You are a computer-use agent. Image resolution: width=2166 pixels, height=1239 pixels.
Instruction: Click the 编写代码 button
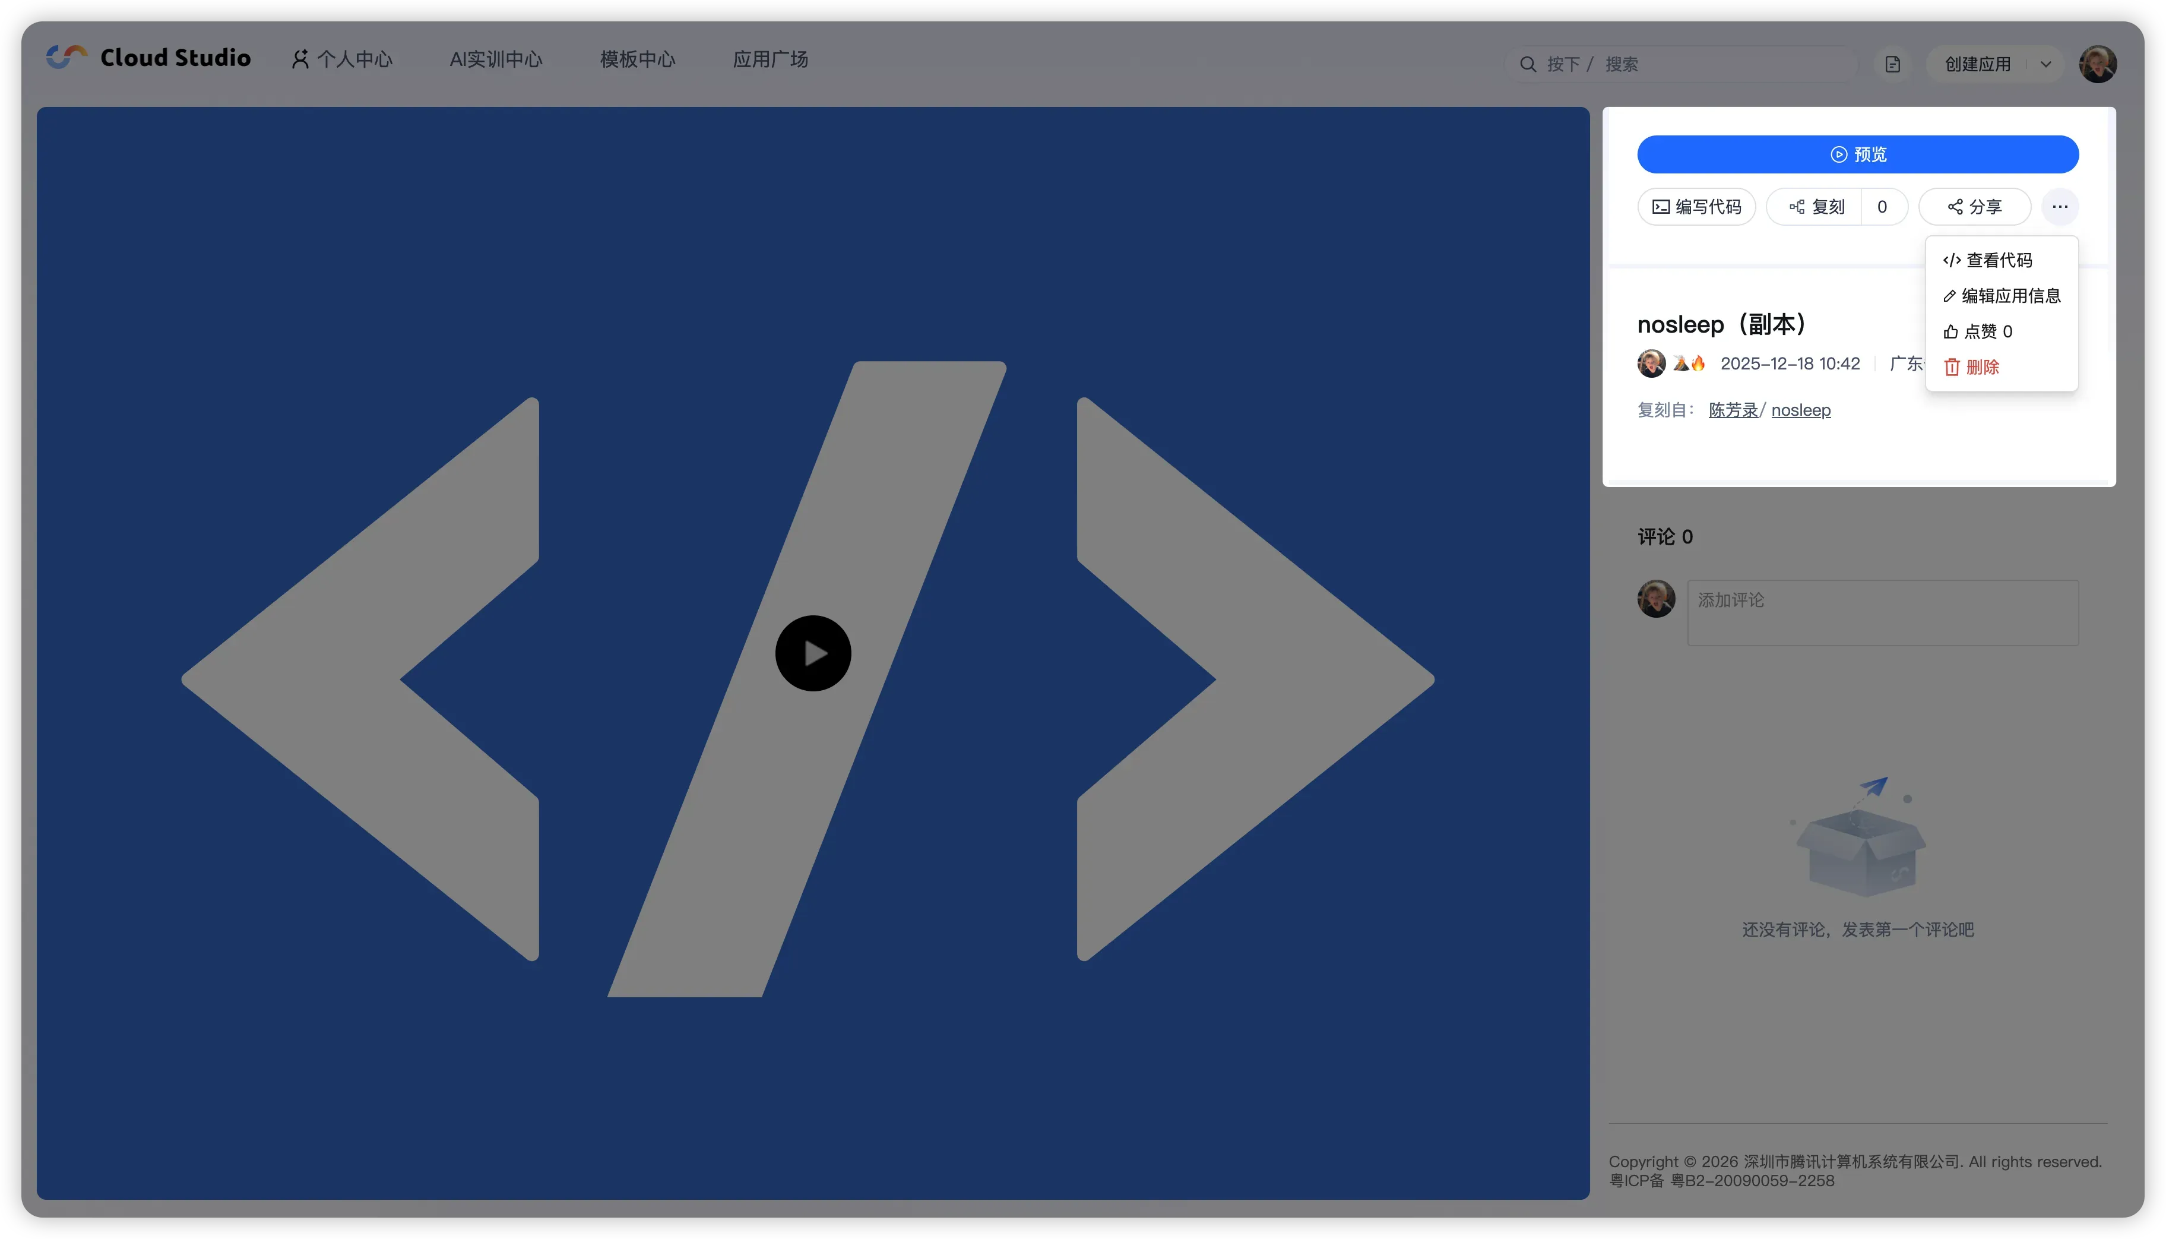1696,207
